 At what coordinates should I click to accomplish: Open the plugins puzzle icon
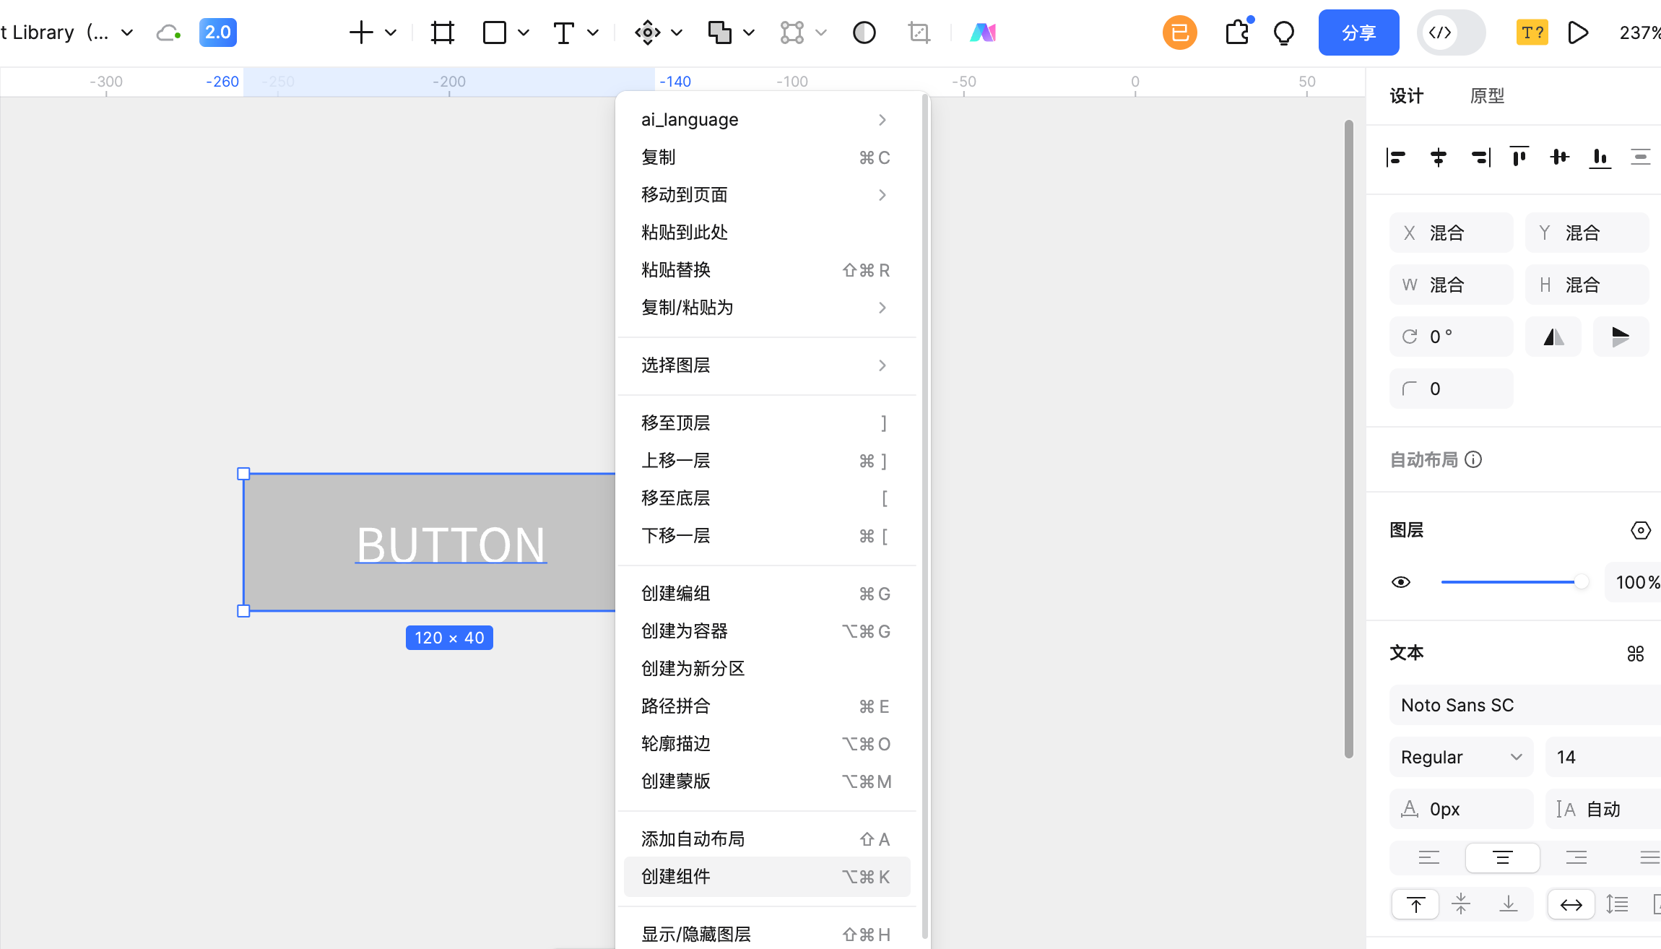pos(1238,32)
